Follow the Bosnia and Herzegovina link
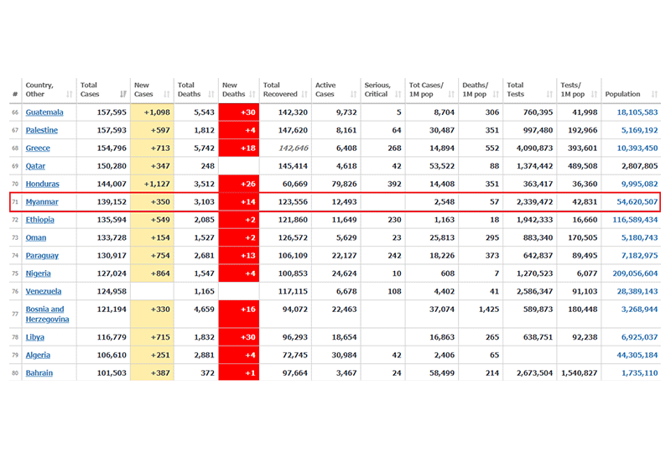671x458 pixels. click(44, 314)
